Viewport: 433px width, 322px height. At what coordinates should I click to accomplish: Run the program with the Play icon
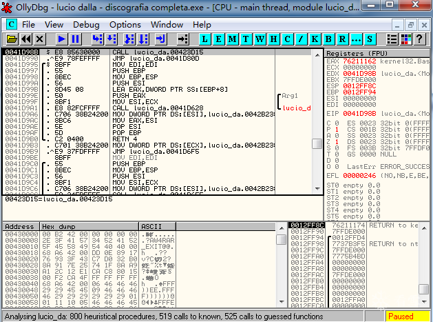[61, 39]
